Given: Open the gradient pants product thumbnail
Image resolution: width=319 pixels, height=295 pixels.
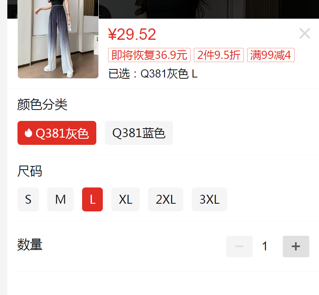Looking at the screenshot, I should click(58, 39).
